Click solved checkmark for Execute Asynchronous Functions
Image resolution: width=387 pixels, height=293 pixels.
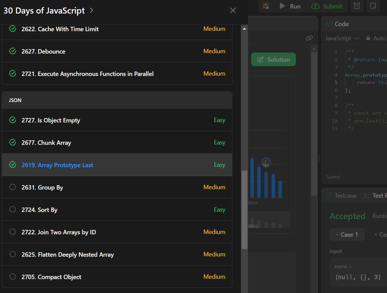(x=13, y=74)
